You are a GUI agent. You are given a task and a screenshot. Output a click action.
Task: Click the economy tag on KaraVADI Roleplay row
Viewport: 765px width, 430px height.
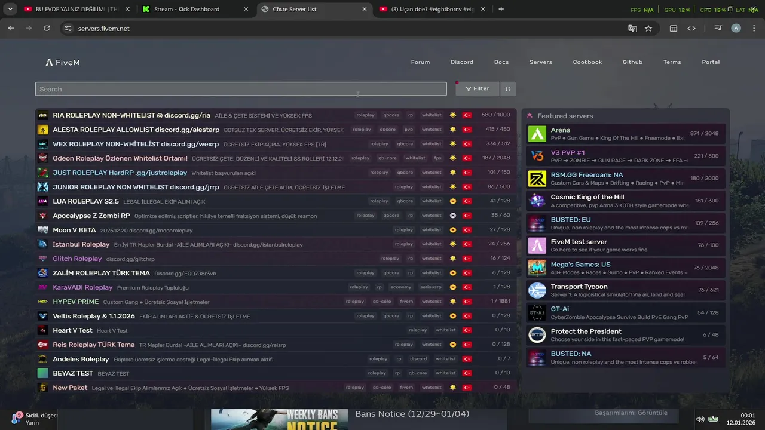tap(401, 287)
